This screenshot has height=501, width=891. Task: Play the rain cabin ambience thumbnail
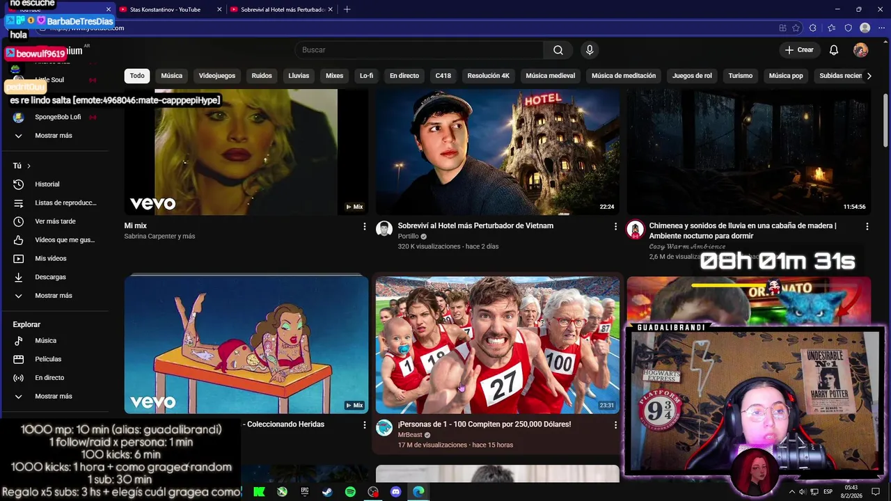coord(749,152)
